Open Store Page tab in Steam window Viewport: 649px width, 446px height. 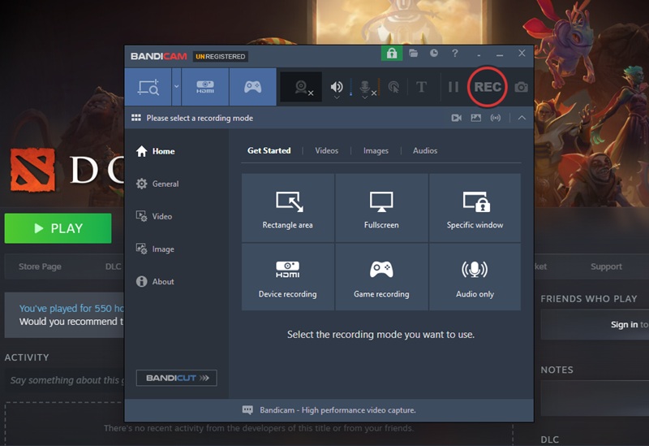click(x=40, y=266)
